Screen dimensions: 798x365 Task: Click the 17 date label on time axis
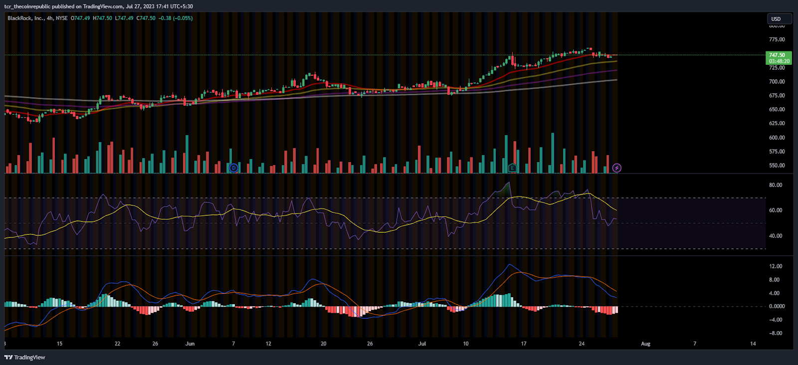coord(524,344)
